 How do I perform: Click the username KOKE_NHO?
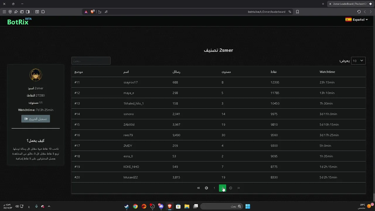131,167
